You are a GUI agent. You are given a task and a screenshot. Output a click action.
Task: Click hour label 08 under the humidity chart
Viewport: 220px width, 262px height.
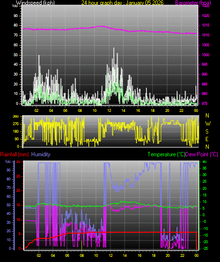tap(82, 255)
